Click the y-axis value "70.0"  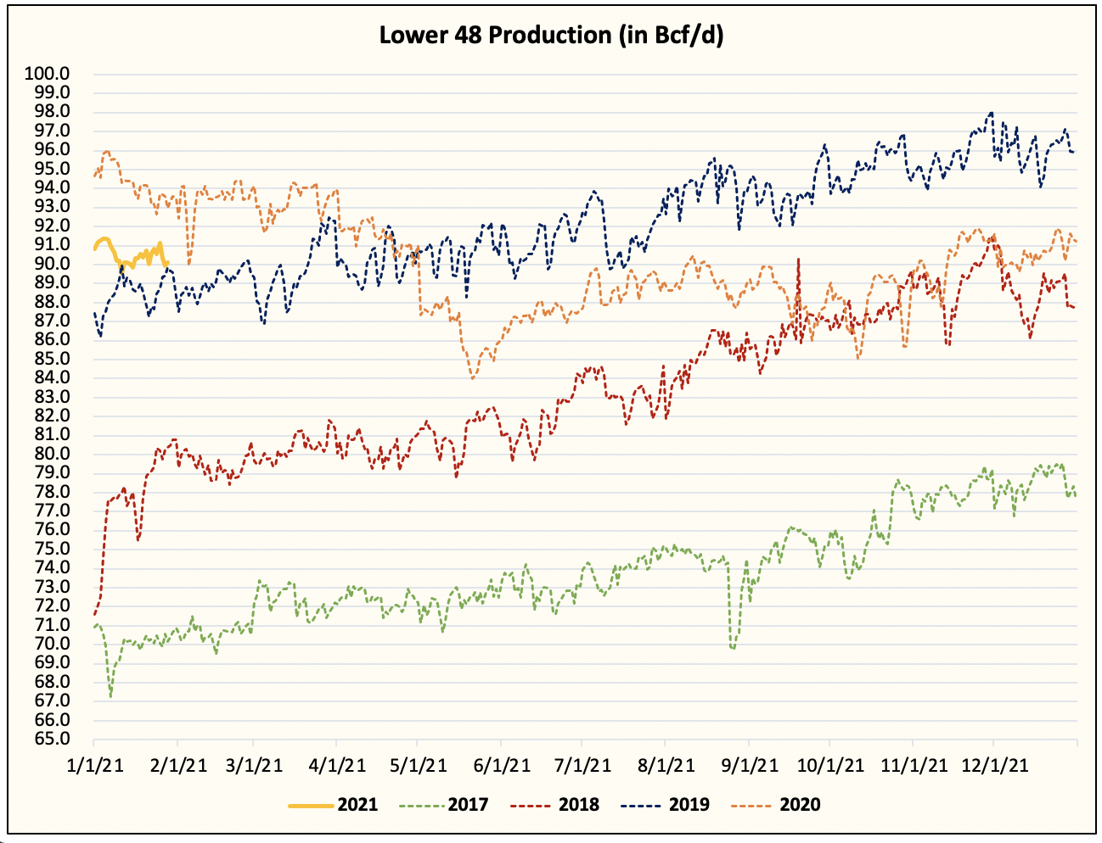pyautogui.click(x=50, y=645)
